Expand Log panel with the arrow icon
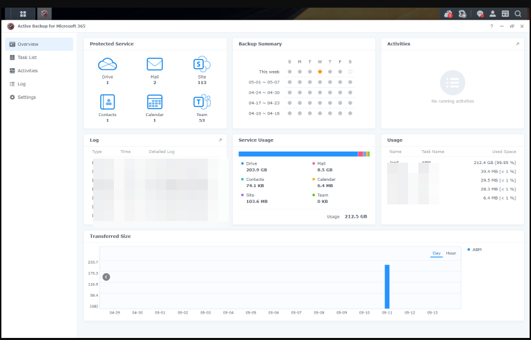This screenshot has height=340, width=531. pos(220,140)
